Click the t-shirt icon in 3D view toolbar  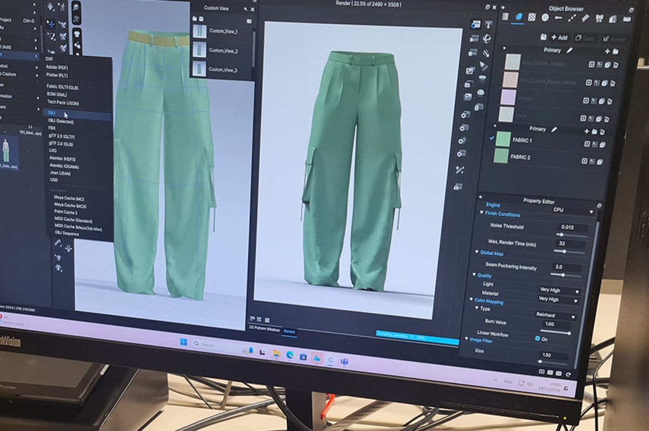tap(77, 34)
